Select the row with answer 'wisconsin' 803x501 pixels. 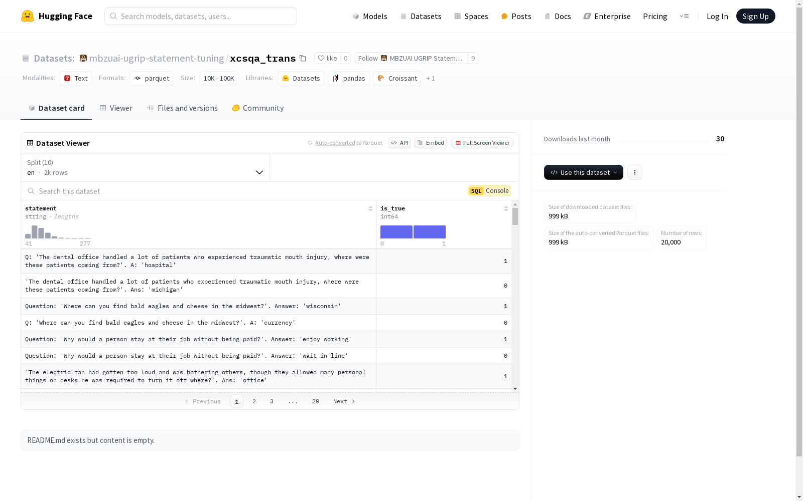point(266,306)
